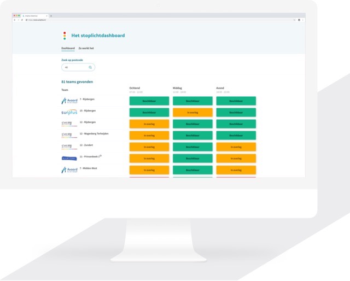Screen dimensions: 350x281
Task: Click the info icon next to Prinsenbeek 1
Action: tap(101, 156)
